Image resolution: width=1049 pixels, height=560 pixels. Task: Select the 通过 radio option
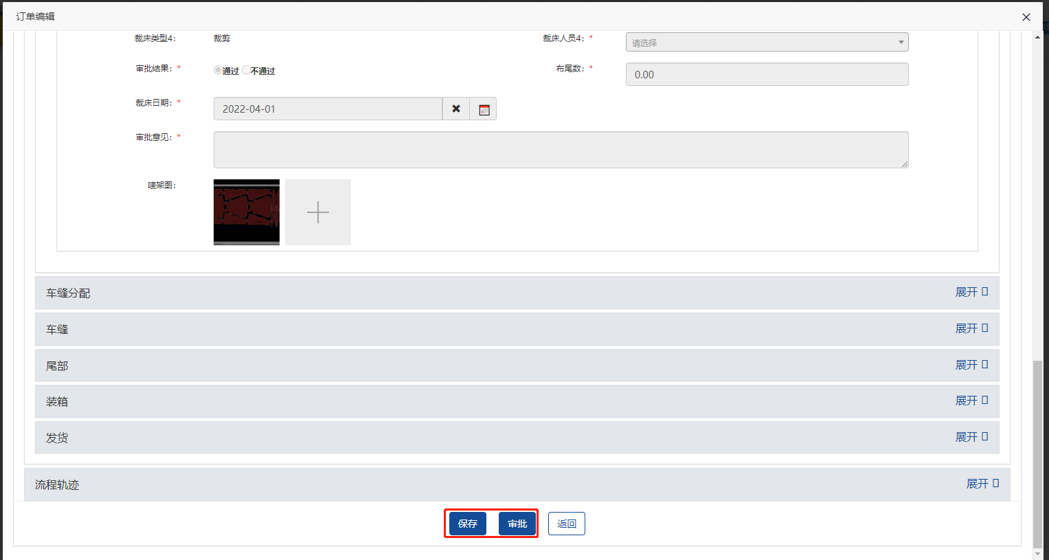[218, 70]
